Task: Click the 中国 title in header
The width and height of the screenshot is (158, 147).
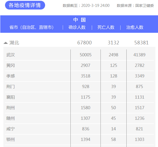Action: [x=79, y=20]
